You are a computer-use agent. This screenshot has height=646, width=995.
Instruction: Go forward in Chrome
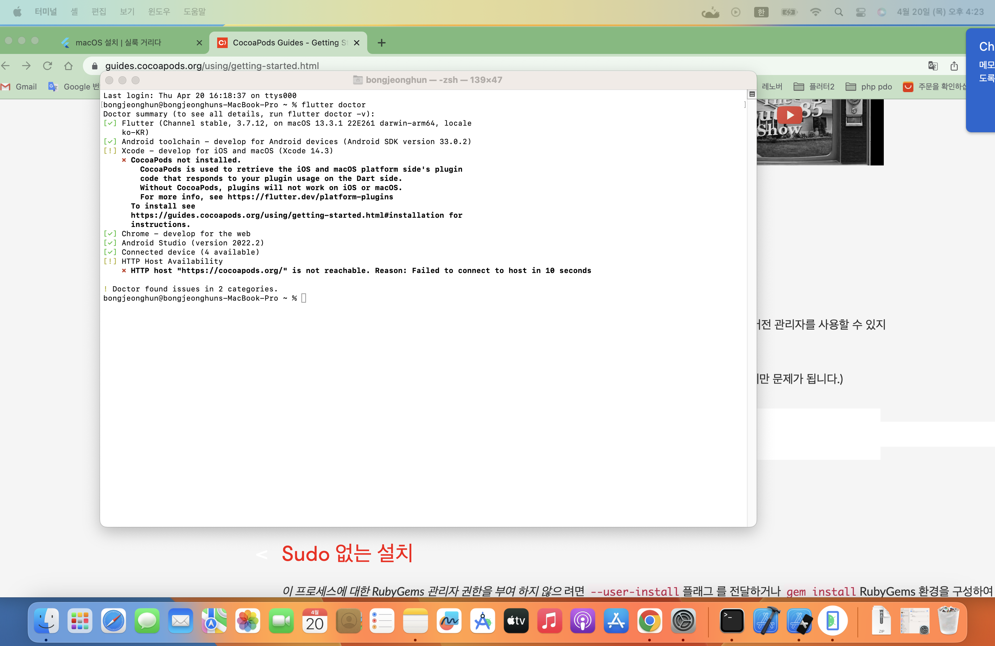pyautogui.click(x=26, y=65)
